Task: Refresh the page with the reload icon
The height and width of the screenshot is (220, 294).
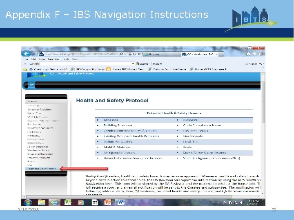Action: click(134, 54)
